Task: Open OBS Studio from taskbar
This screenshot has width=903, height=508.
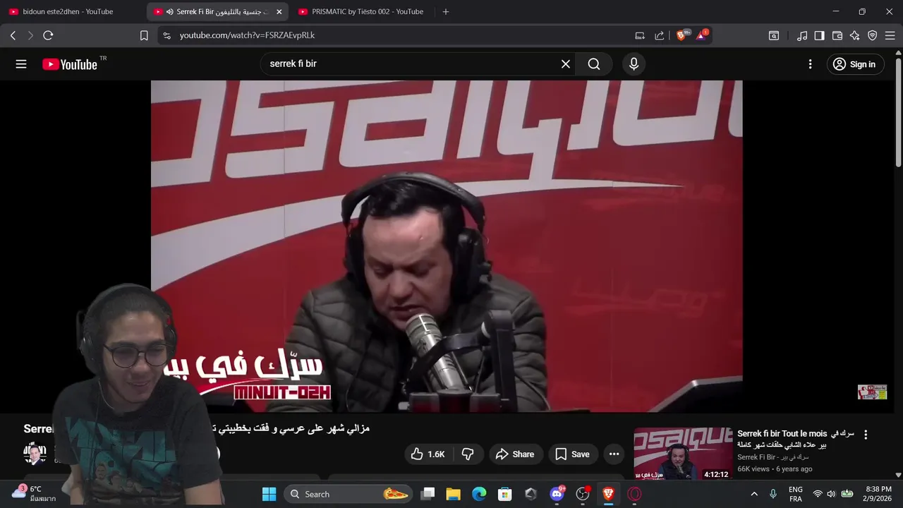Action: coord(583,494)
